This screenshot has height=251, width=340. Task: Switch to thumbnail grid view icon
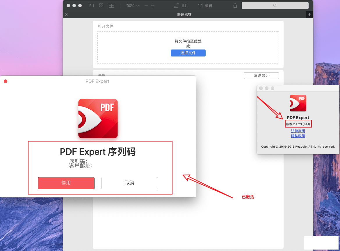(101, 6)
